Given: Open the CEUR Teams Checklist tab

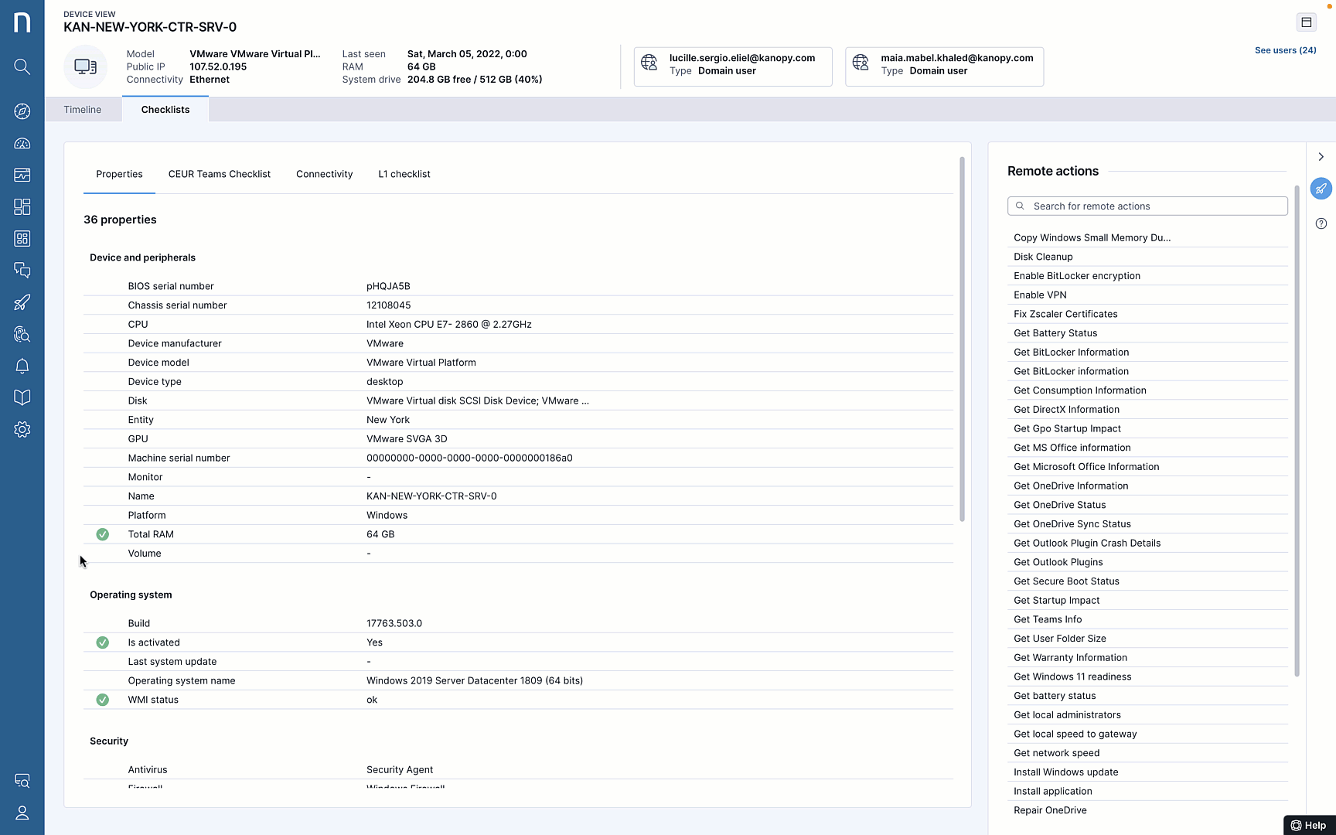Looking at the screenshot, I should 219,174.
